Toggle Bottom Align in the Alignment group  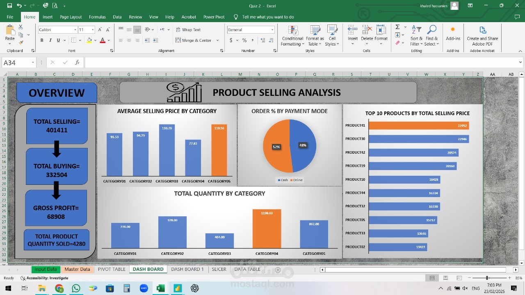137,29
